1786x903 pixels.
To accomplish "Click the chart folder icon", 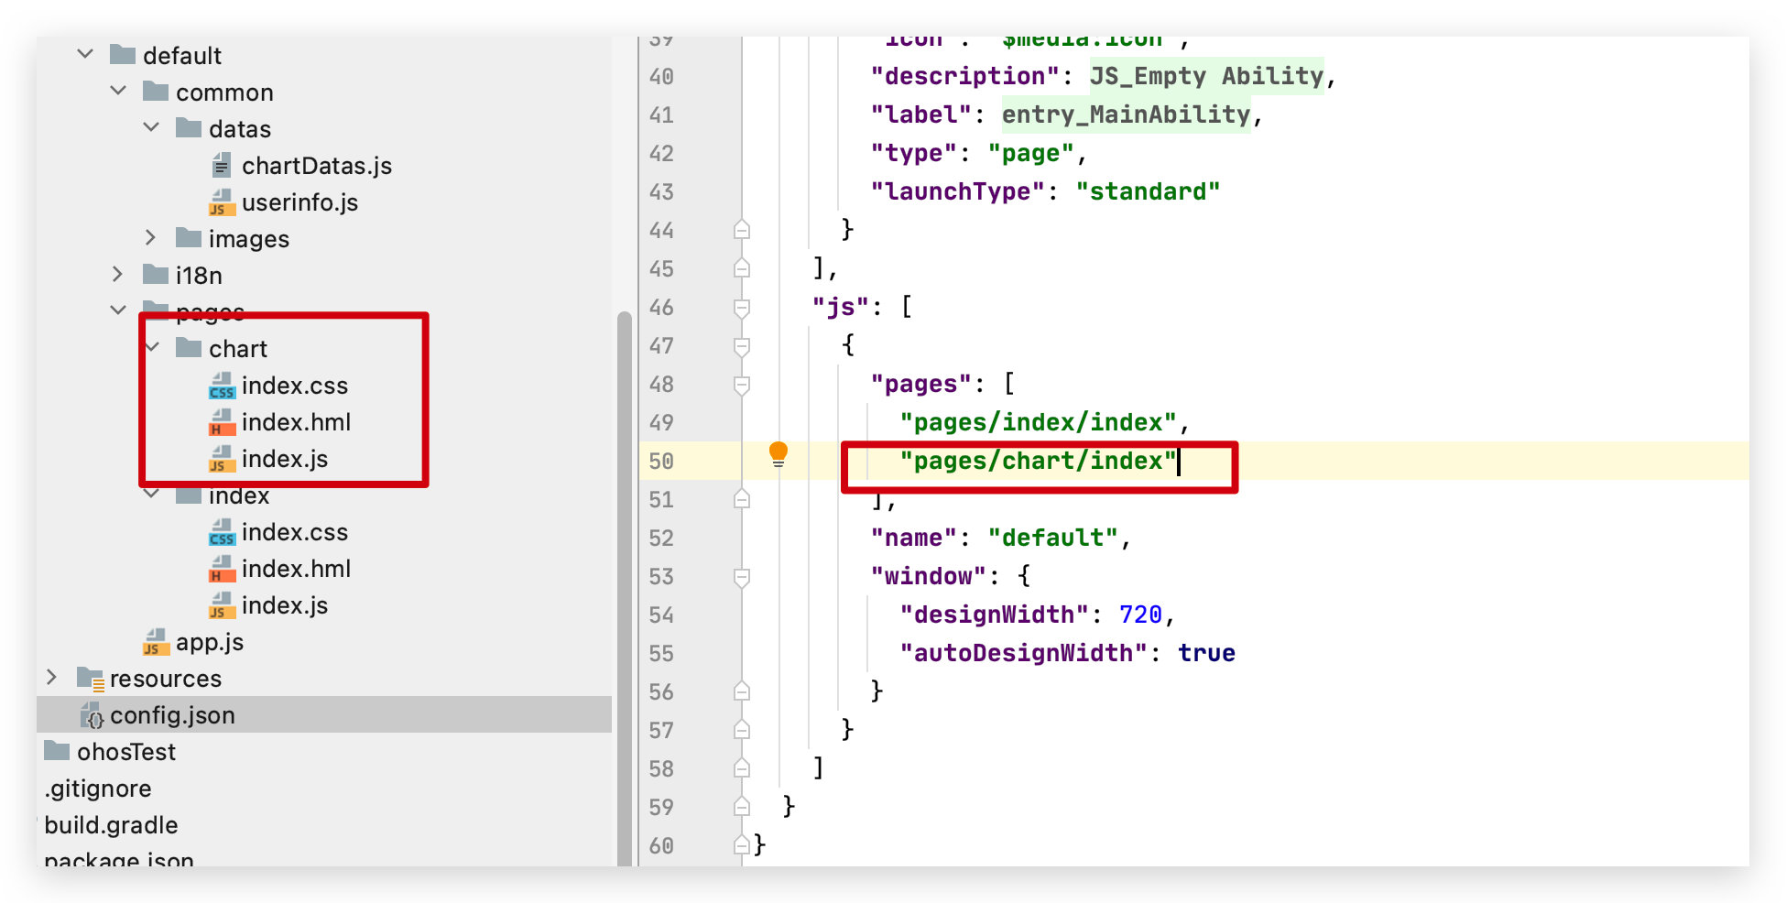I will point(189,347).
